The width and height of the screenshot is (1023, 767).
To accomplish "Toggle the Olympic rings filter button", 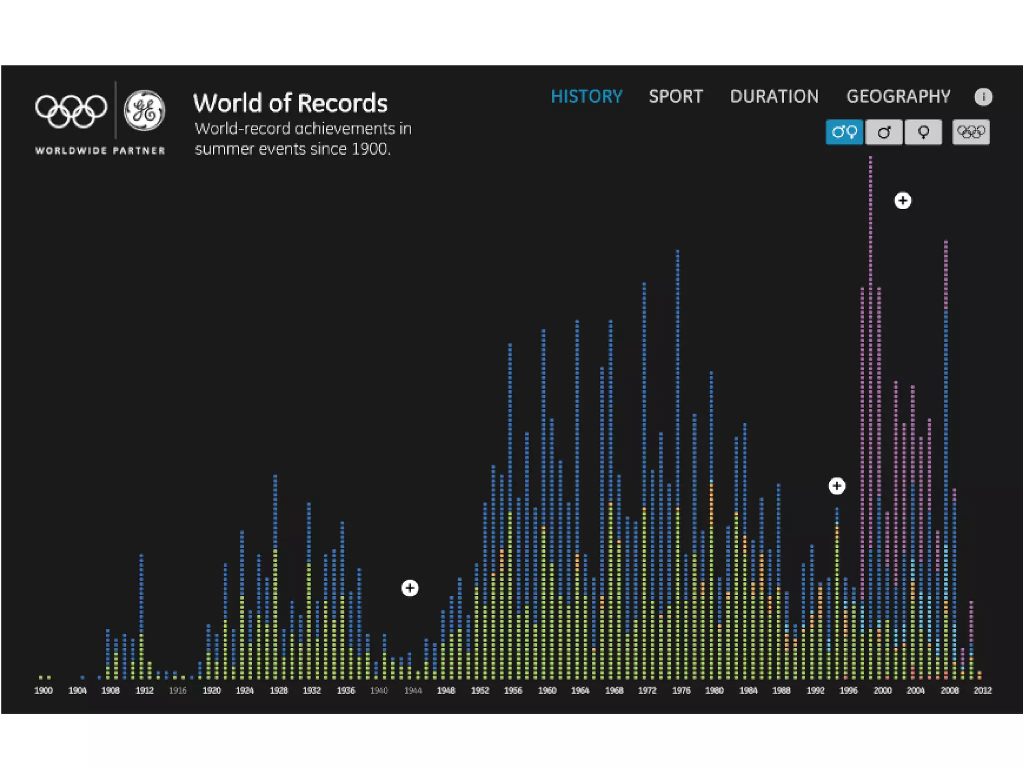I will [971, 132].
